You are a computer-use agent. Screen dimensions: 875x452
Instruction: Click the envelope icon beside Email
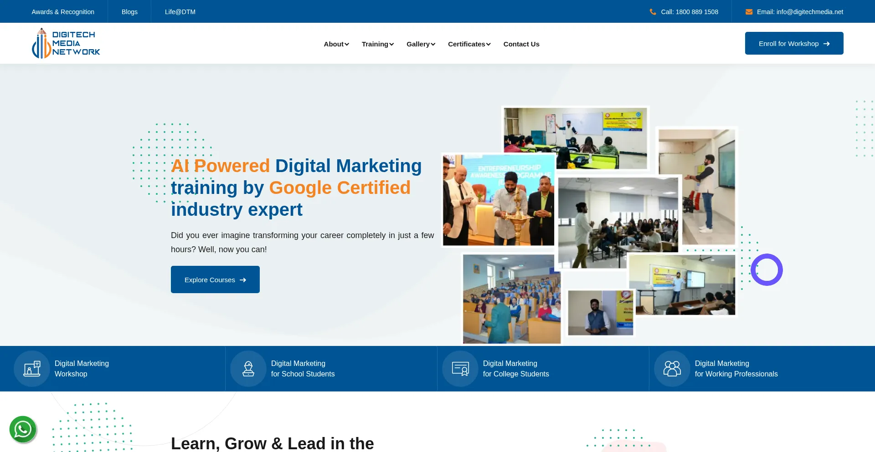[x=749, y=12]
